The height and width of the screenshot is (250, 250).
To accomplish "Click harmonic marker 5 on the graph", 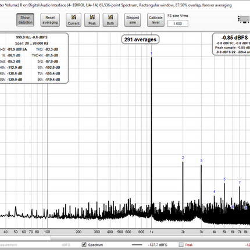I will pos(224,179).
